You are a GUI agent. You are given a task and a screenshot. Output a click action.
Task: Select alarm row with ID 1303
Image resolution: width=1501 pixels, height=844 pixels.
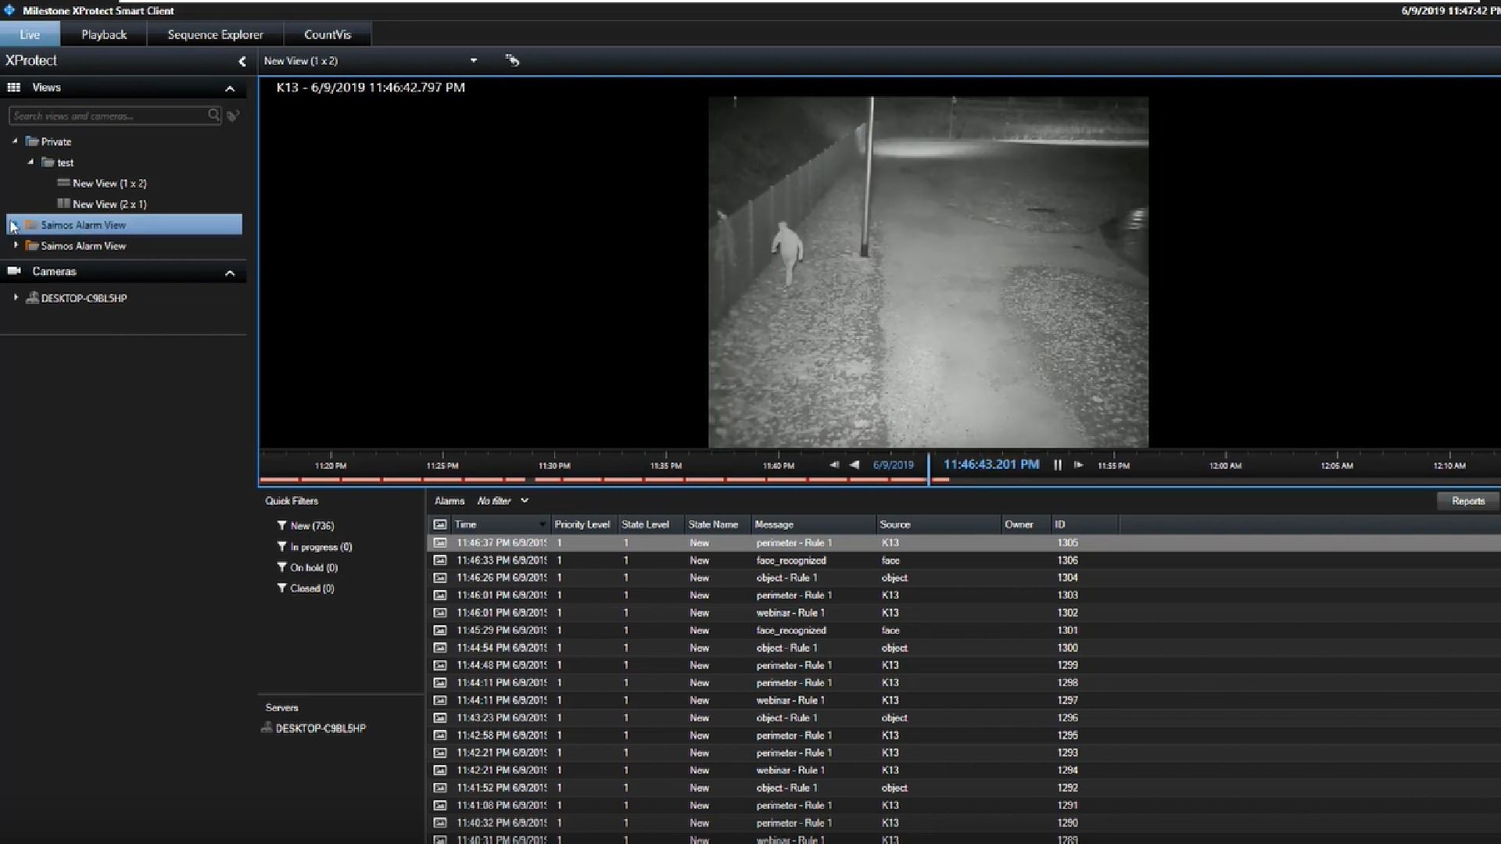click(x=963, y=595)
